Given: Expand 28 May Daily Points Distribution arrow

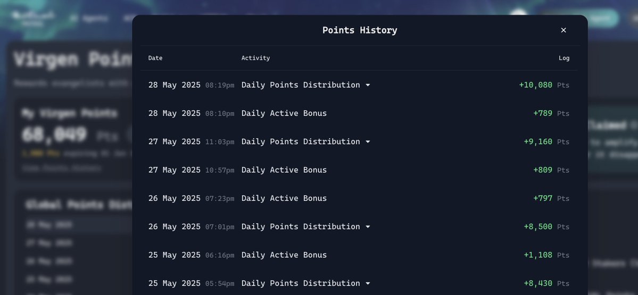Looking at the screenshot, I should click(368, 85).
